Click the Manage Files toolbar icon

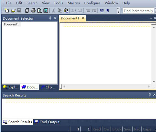coord(27,11)
